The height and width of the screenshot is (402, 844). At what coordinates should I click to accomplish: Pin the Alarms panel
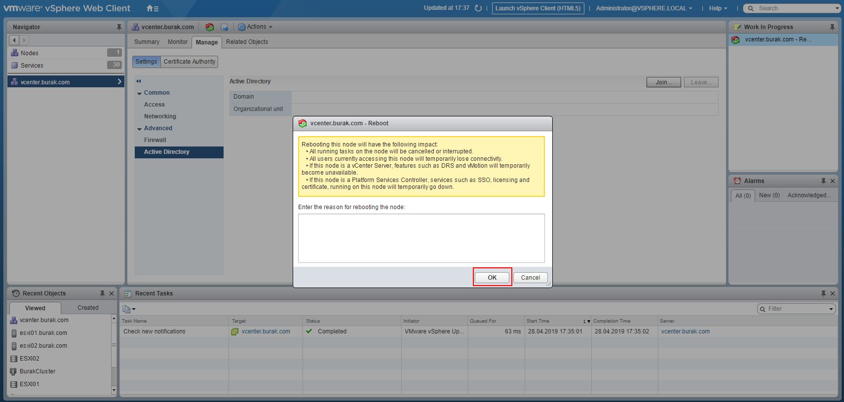pos(823,181)
